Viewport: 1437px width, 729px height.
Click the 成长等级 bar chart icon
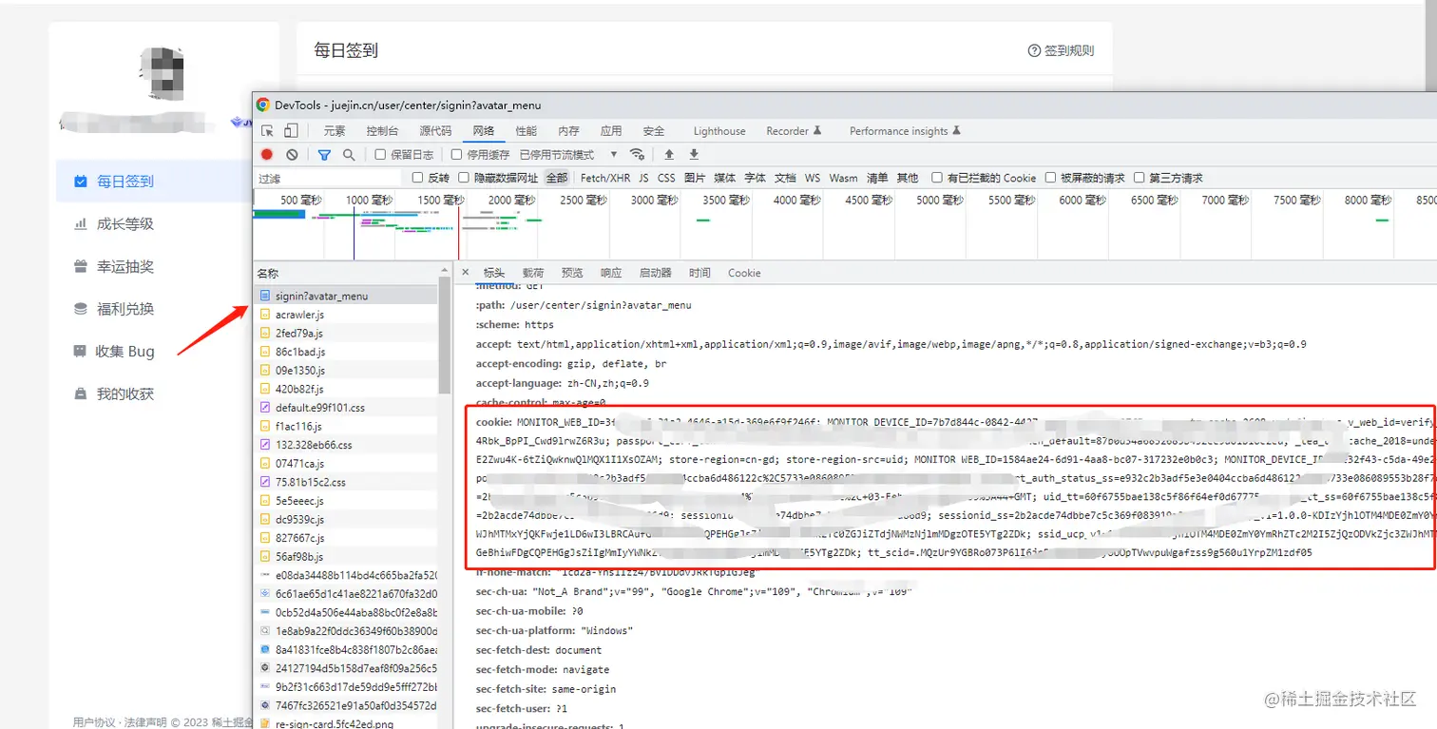point(81,224)
